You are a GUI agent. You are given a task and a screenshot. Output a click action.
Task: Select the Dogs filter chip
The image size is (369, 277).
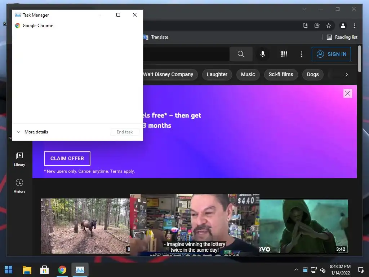click(312, 74)
